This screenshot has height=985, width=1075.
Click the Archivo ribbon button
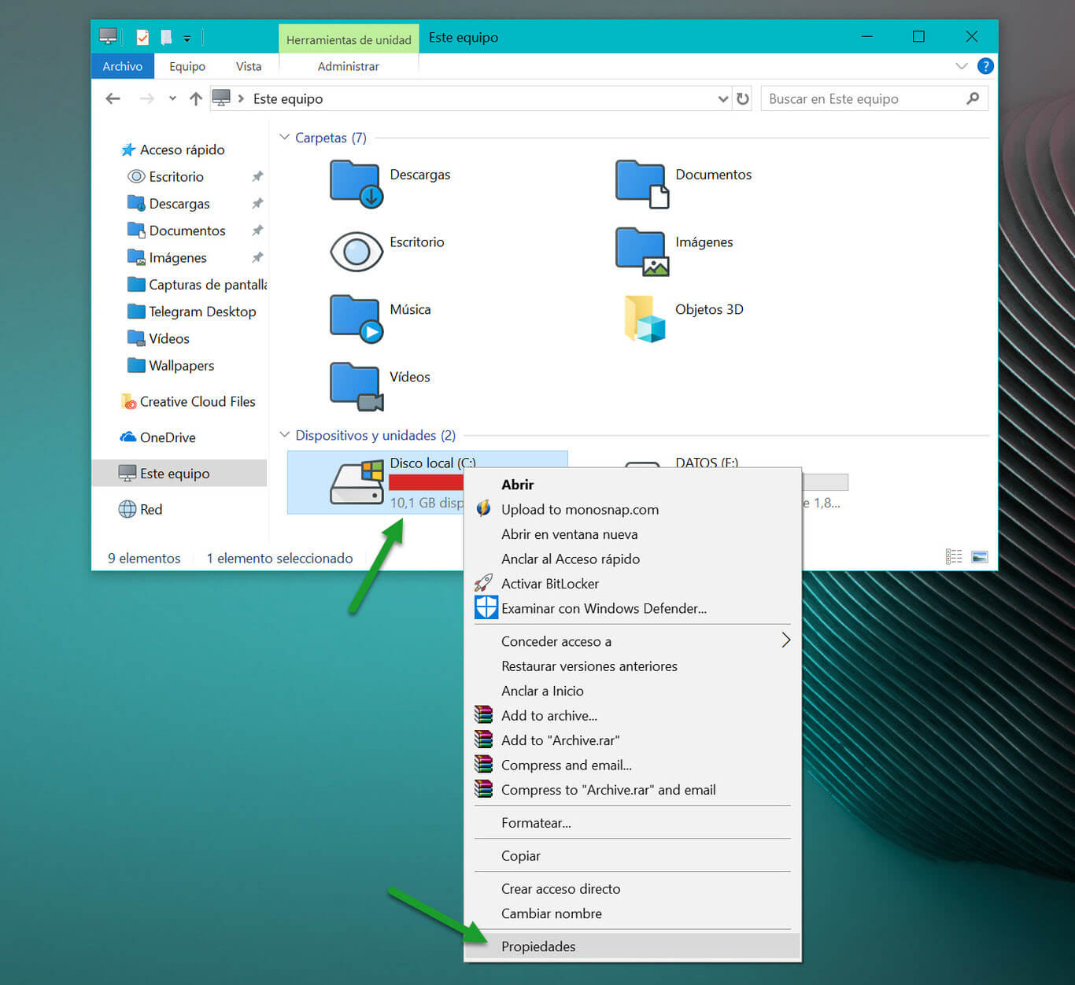123,67
